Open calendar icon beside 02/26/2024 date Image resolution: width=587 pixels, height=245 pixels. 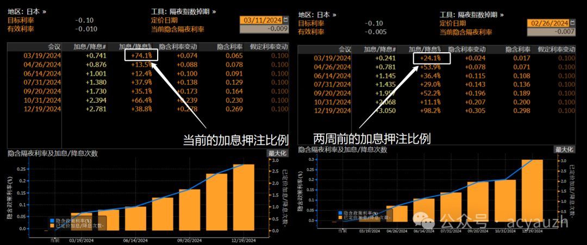[572, 23]
